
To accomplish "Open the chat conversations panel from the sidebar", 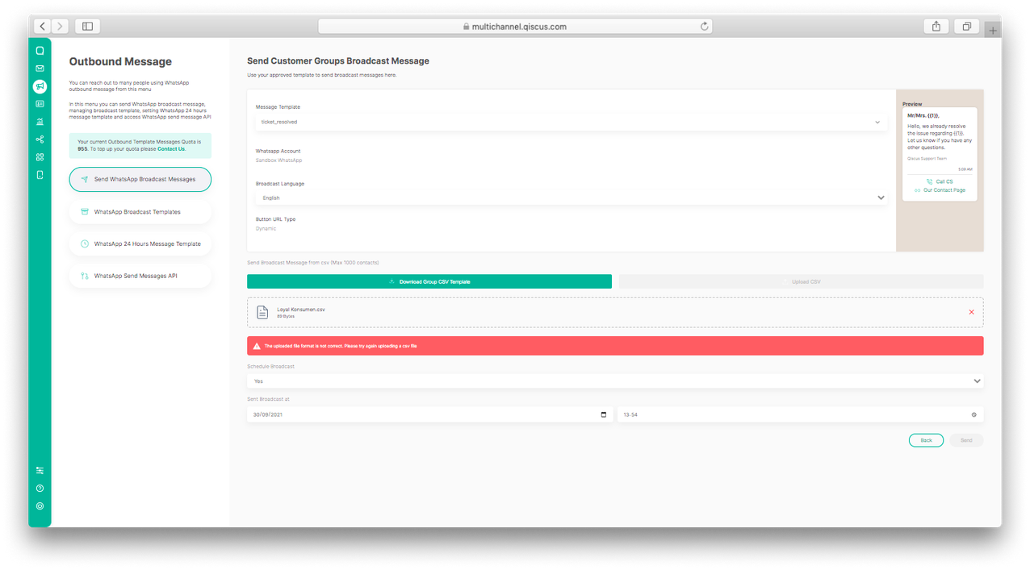I will click(x=39, y=51).
